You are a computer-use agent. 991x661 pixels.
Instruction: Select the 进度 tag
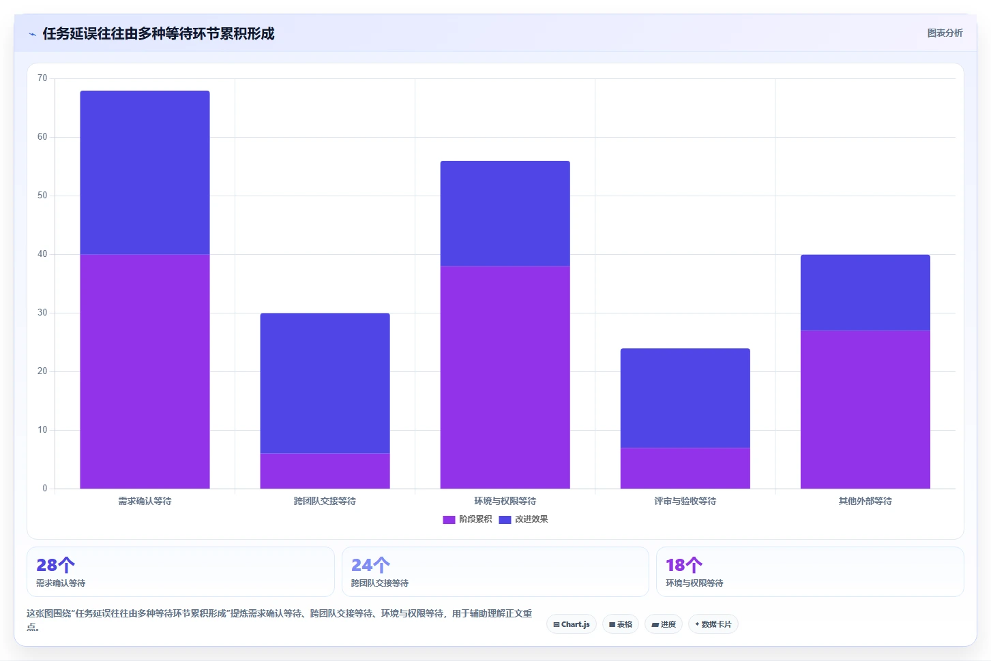click(664, 624)
